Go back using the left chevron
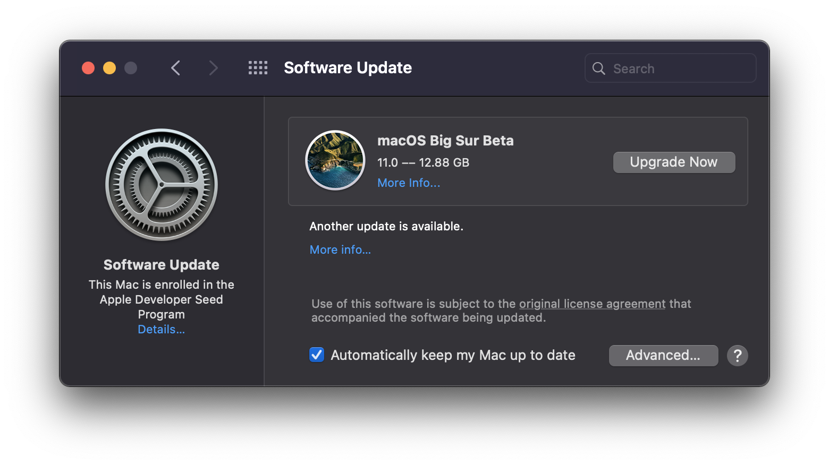 point(176,68)
